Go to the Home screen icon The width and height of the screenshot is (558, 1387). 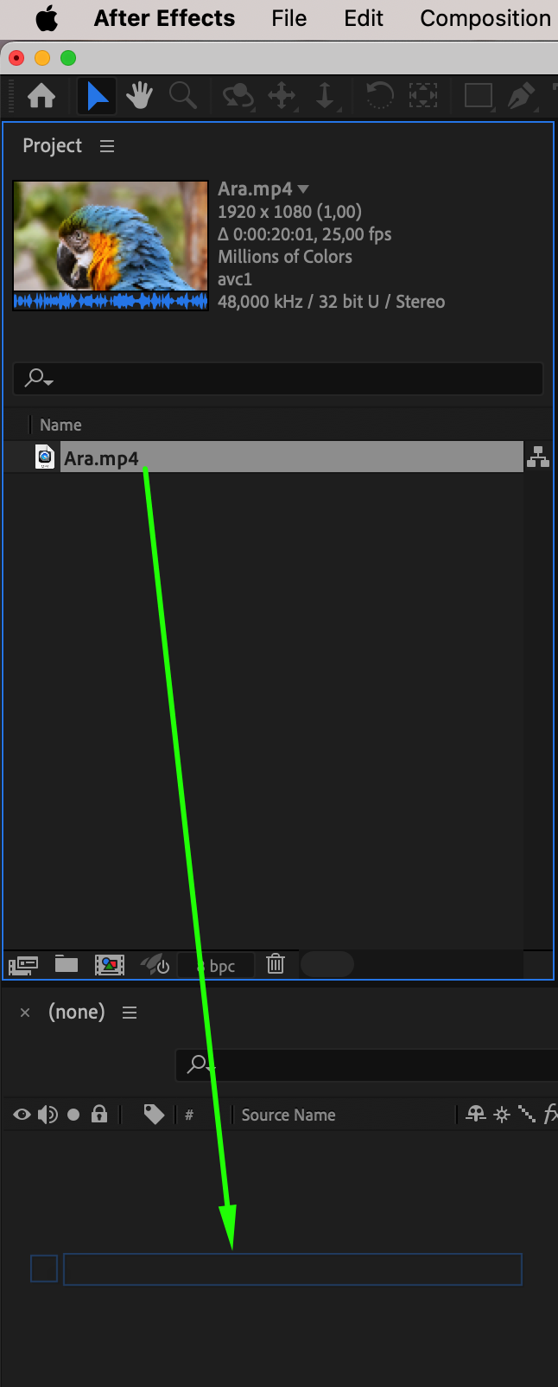pos(41,96)
